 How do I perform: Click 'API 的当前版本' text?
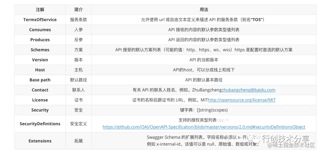204,60
